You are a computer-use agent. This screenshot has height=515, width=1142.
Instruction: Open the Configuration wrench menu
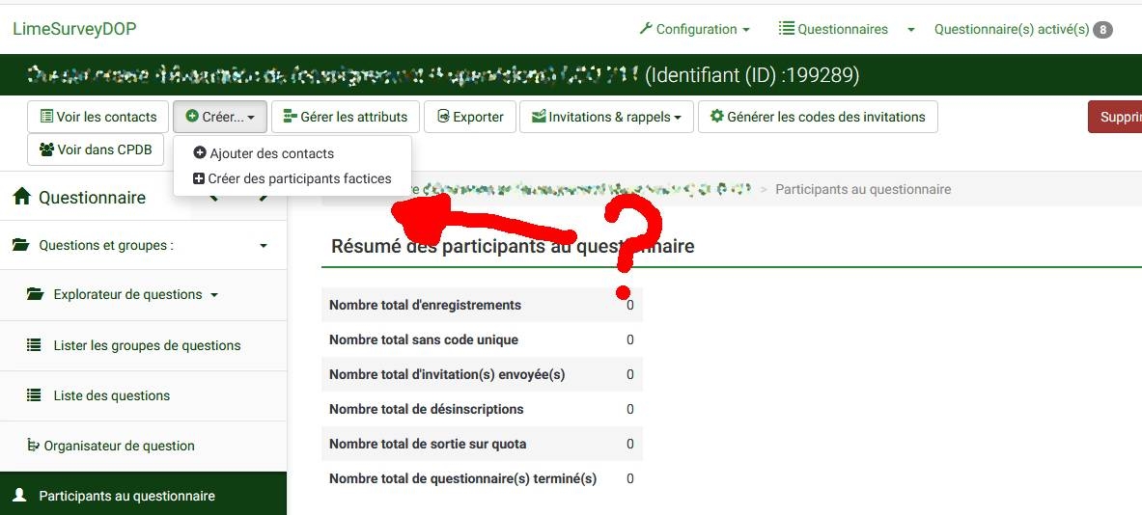(694, 29)
